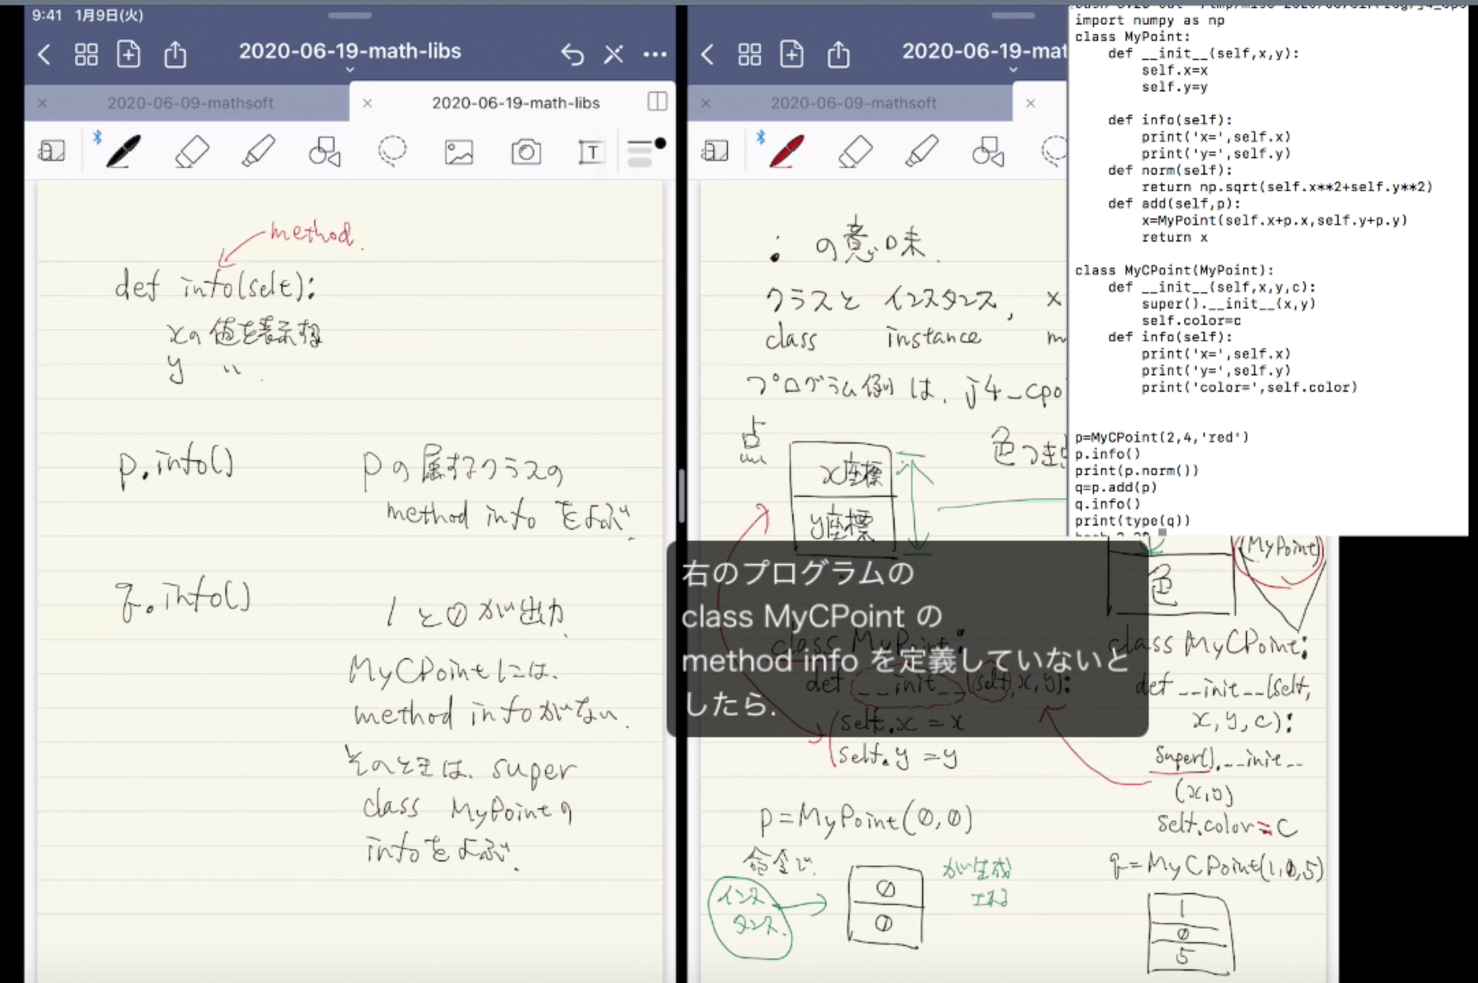Switch to 2020-06-09-mathsoft tab in right window
1478x983 pixels.
point(854,103)
